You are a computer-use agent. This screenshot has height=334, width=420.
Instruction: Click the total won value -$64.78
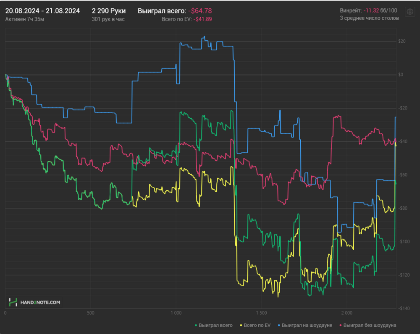200,11
